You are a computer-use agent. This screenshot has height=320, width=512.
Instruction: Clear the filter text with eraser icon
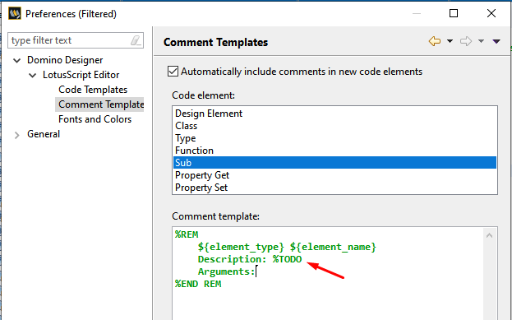pos(136,40)
